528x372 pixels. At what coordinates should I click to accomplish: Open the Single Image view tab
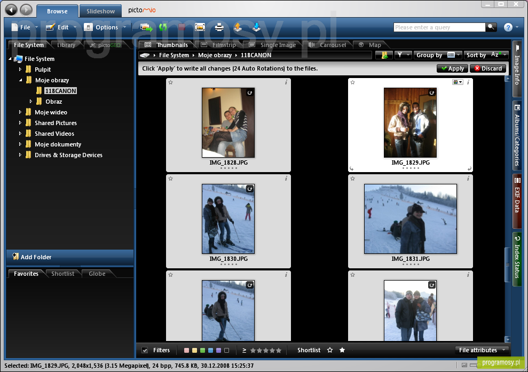pyautogui.click(x=273, y=45)
